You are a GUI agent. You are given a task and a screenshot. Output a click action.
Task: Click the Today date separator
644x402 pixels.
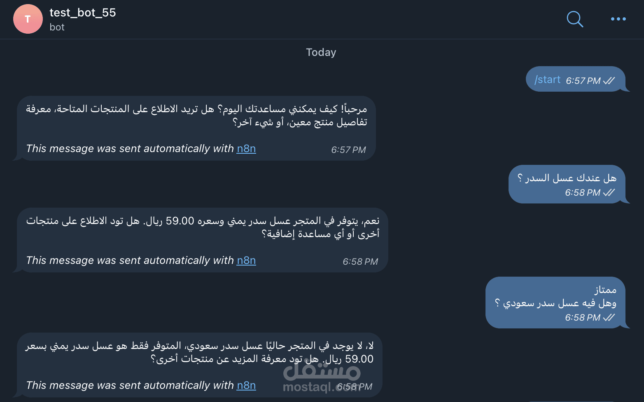coord(321,52)
